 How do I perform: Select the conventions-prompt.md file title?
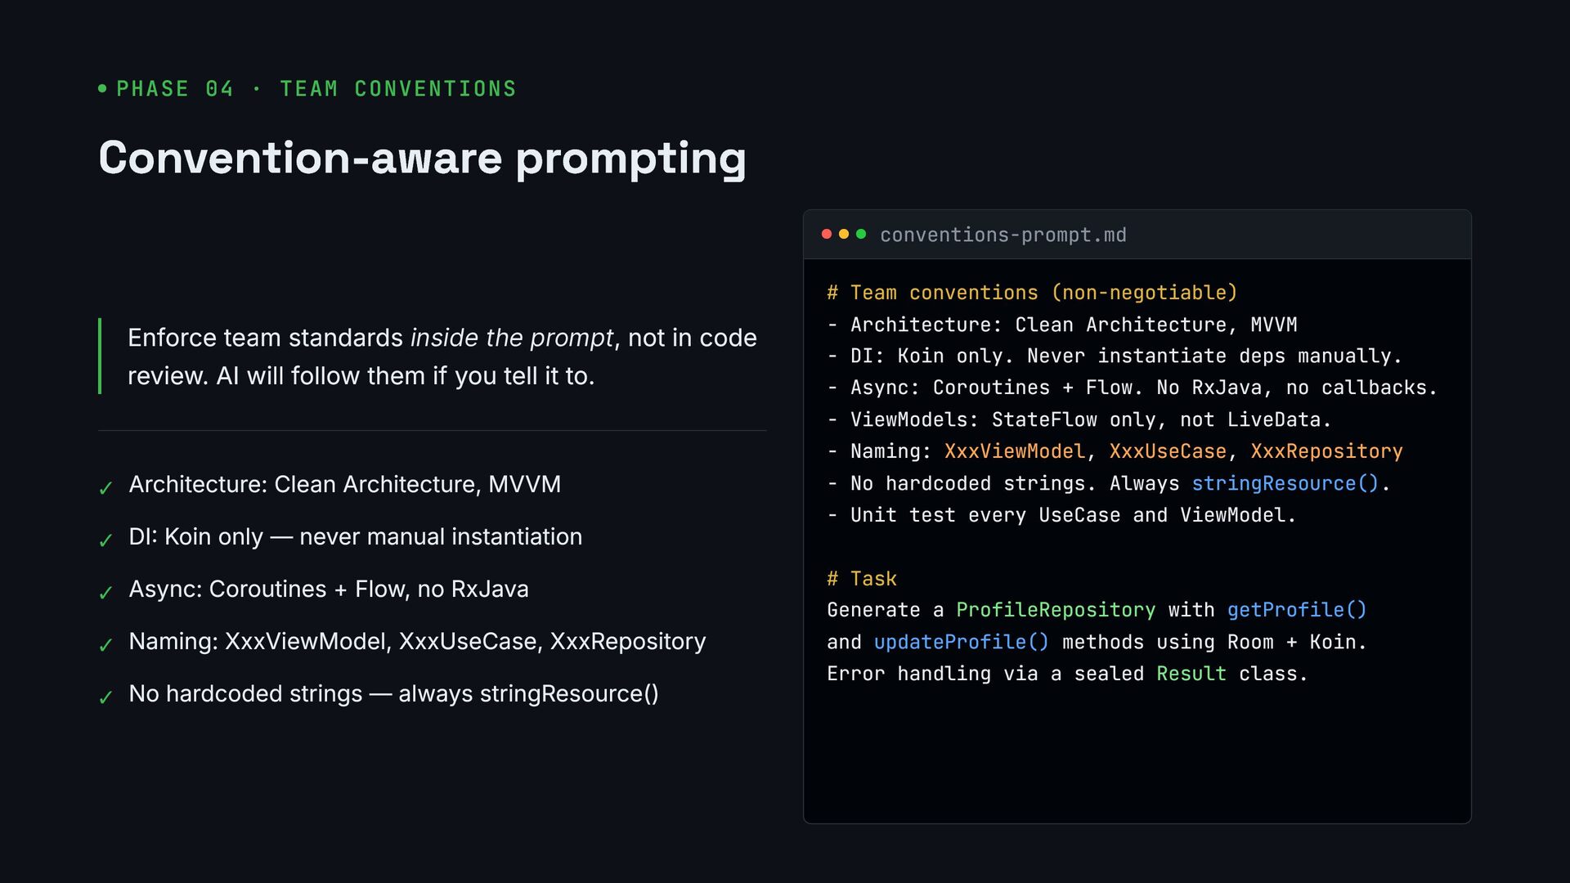(x=1003, y=235)
